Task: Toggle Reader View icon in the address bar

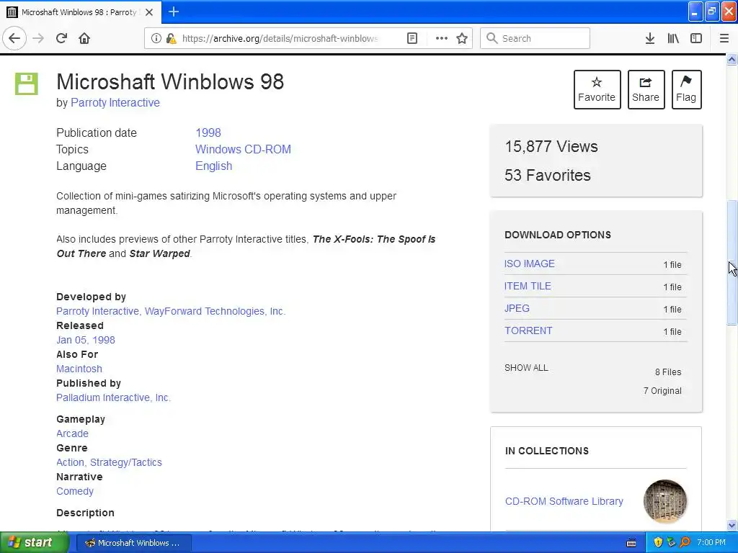Action: [x=412, y=38]
